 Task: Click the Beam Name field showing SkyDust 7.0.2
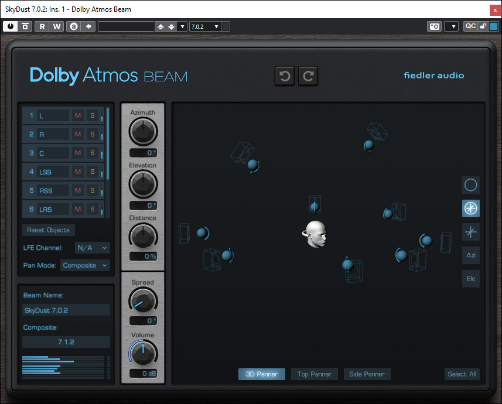(66, 310)
